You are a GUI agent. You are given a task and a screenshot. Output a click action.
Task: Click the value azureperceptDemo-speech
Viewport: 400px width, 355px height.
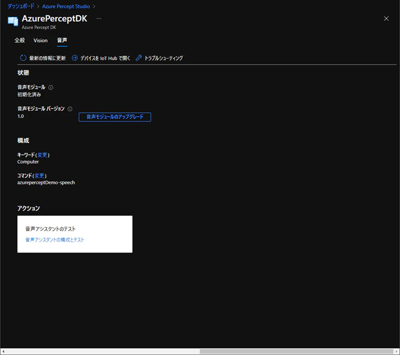click(46, 183)
